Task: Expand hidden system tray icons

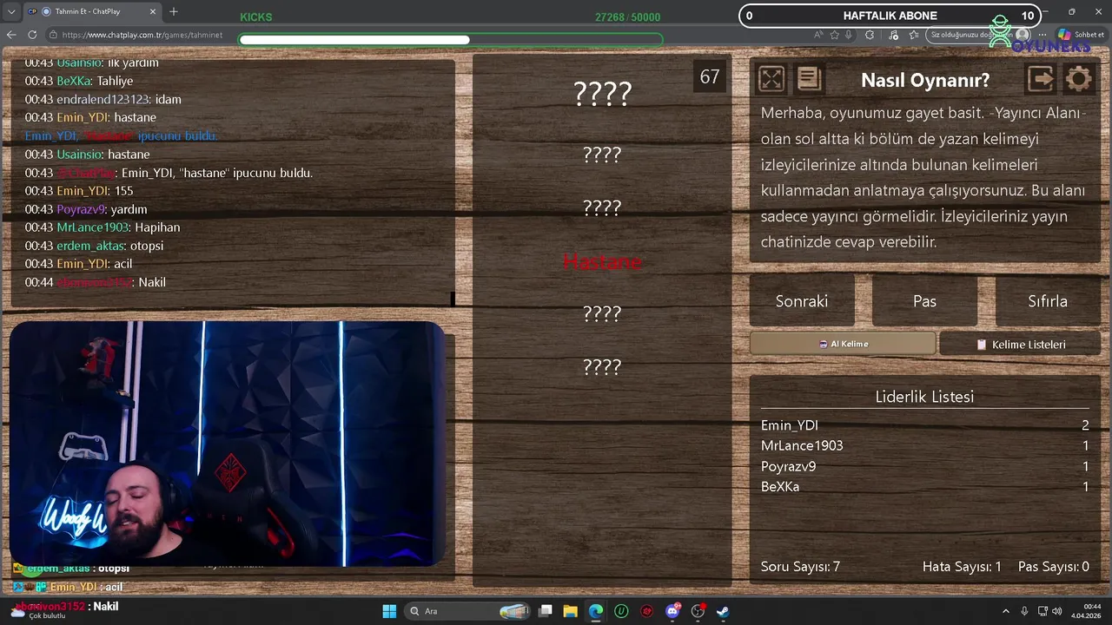Action: [x=1006, y=611]
